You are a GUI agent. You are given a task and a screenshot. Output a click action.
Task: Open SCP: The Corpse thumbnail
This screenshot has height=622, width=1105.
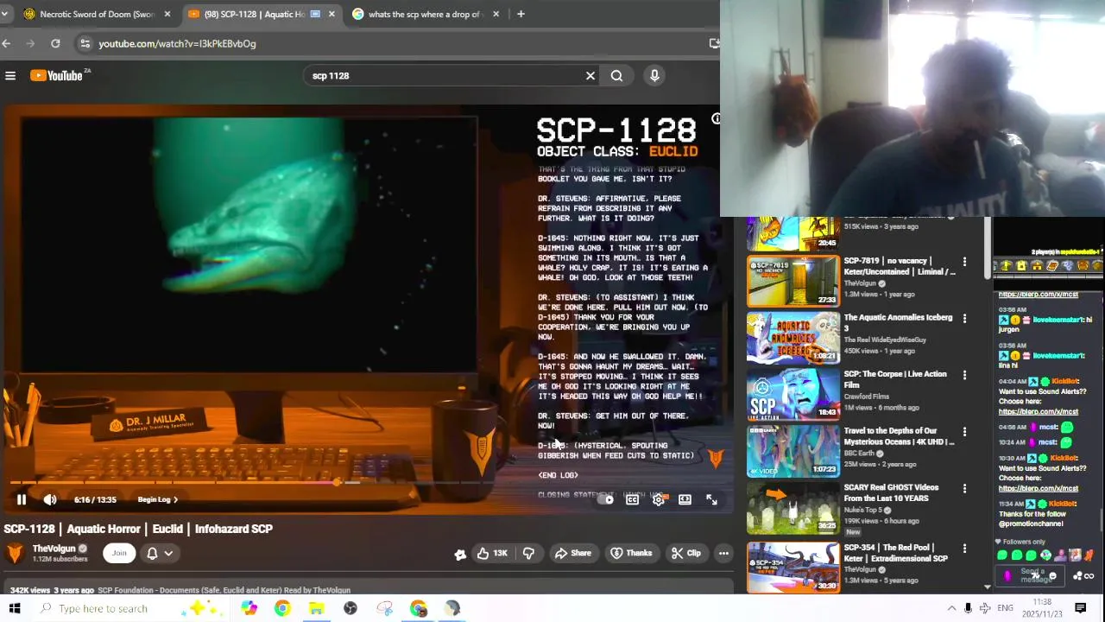[792, 395]
